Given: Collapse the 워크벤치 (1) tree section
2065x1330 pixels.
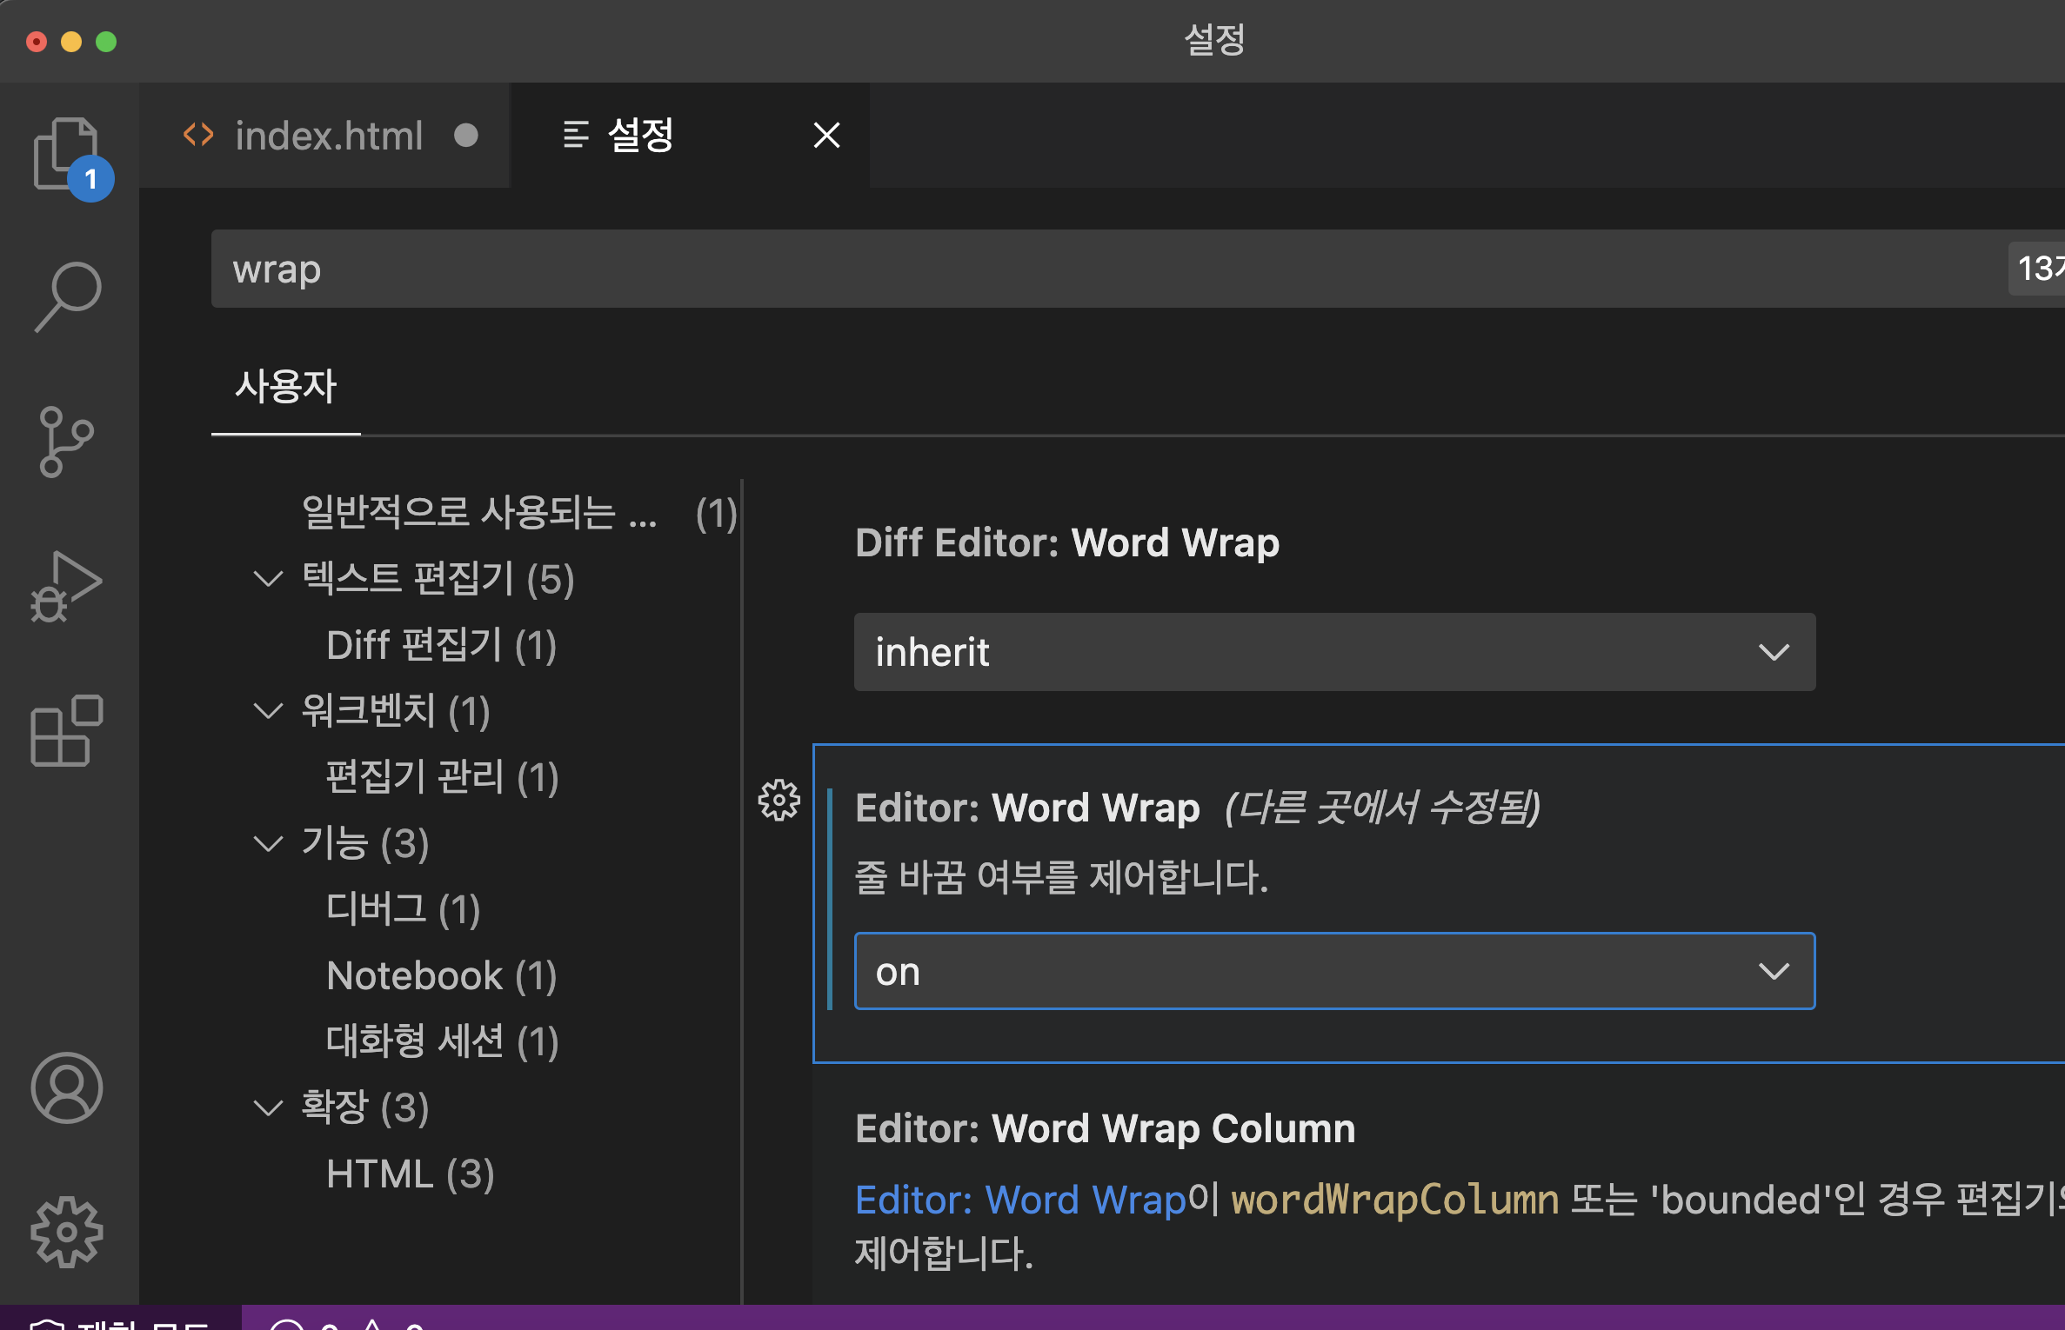Looking at the screenshot, I should tap(268, 711).
